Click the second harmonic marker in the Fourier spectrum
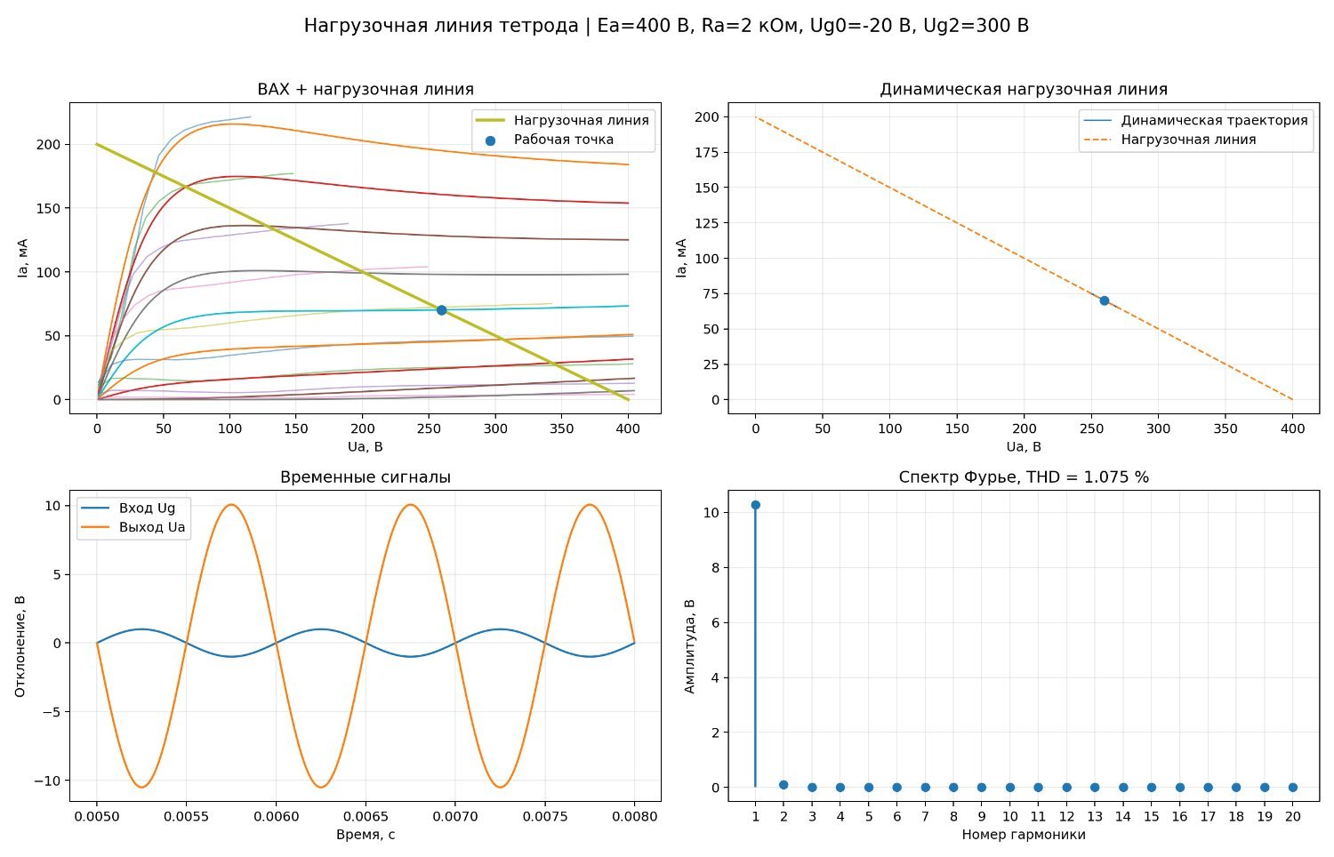This screenshot has width=1334, height=857. (784, 785)
